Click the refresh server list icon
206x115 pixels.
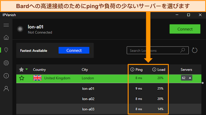click(x=195, y=50)
